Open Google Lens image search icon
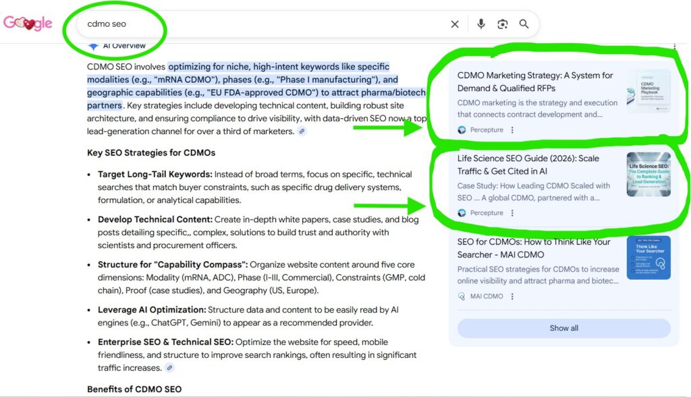 tap(502, 24)
